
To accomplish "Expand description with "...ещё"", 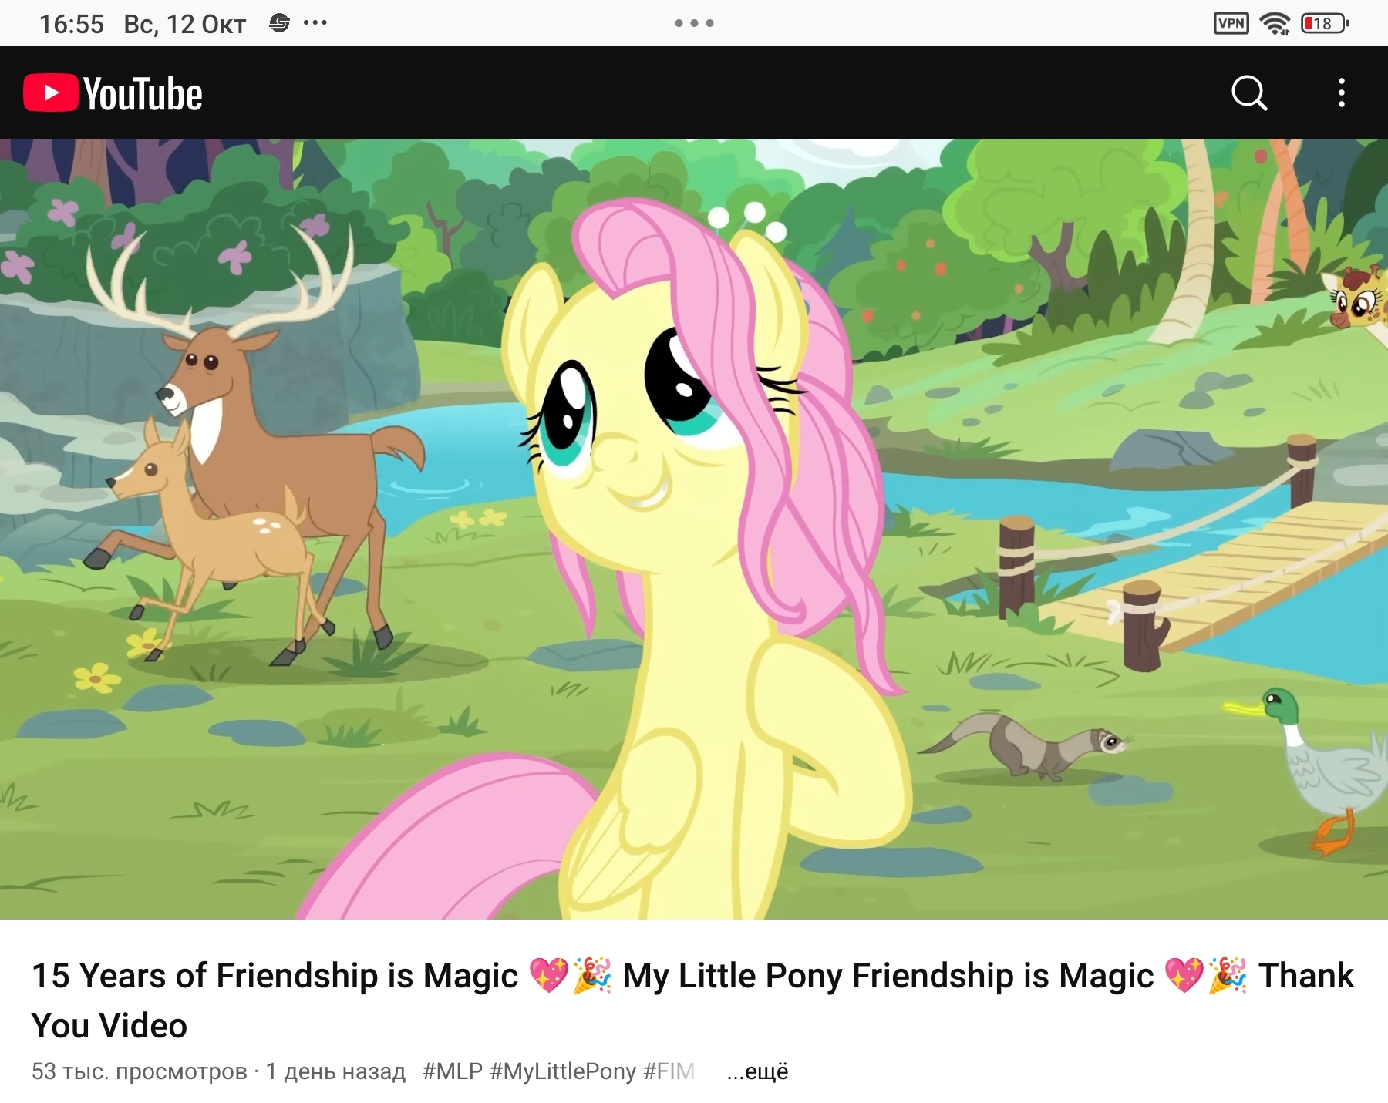I will click(757, 1071).
